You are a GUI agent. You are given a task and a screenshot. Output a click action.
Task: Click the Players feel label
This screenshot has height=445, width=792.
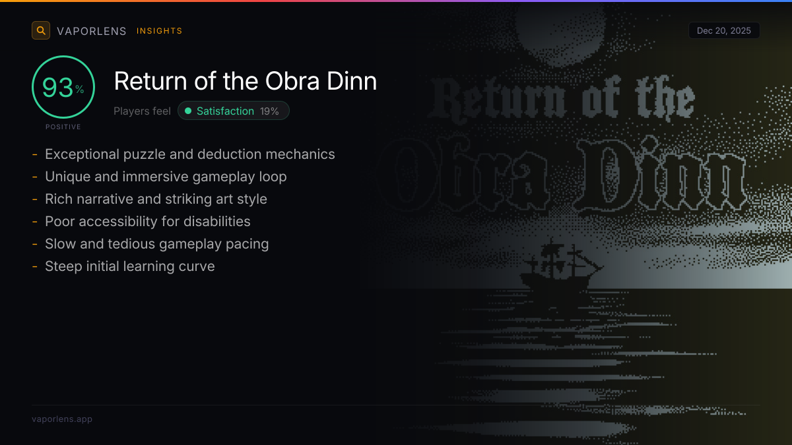142,111
